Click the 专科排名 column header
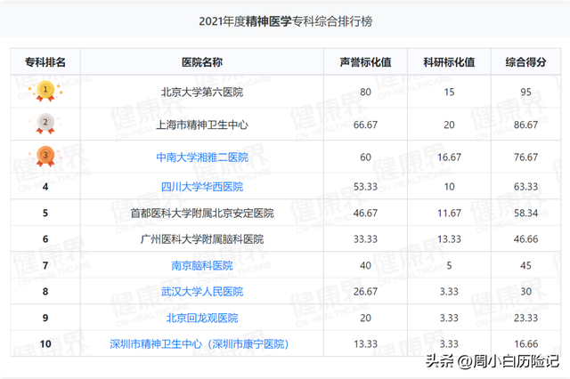This screenshot has height=379, width=570. pos(45,62)
